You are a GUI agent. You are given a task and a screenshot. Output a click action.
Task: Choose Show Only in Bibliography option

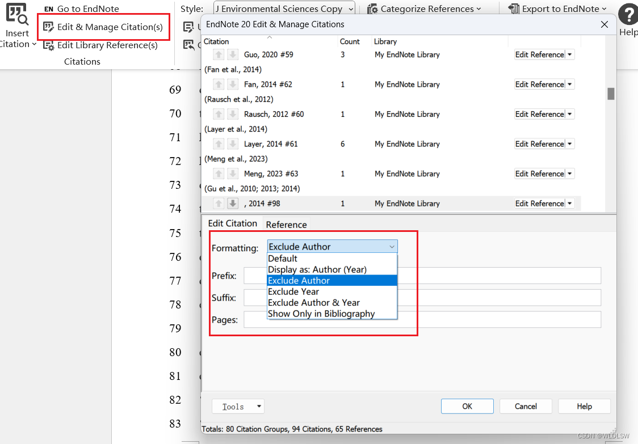click(332, 314)
